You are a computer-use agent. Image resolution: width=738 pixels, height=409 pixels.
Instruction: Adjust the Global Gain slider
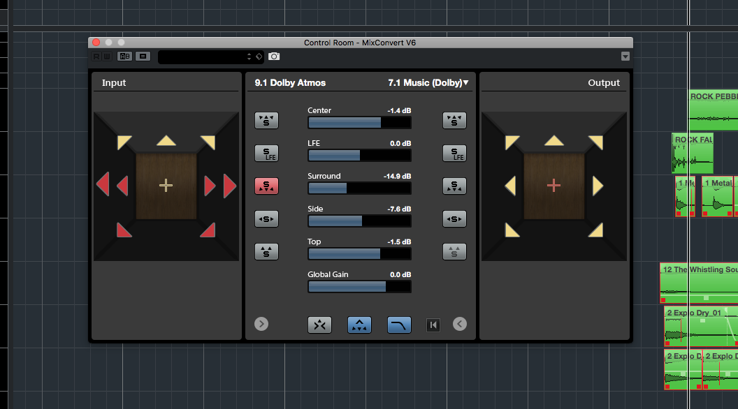pyautogui.click(x=360, y=287)
